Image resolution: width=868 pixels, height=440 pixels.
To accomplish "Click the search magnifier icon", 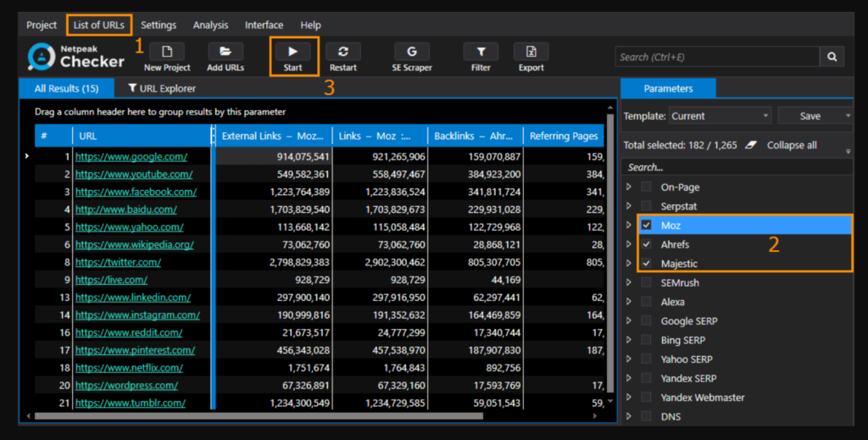I will tap(832, 57).
